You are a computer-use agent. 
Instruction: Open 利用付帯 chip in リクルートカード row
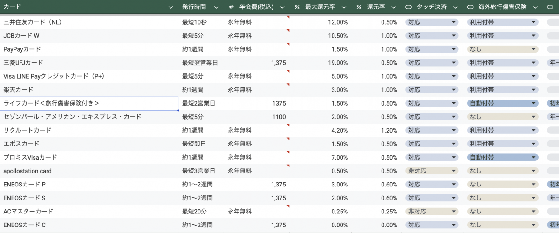503,130
